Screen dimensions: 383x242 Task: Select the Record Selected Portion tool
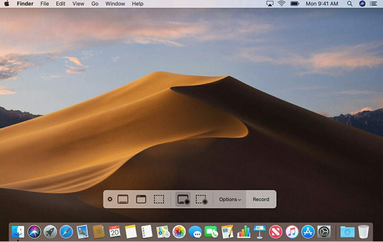pos(202,199)
